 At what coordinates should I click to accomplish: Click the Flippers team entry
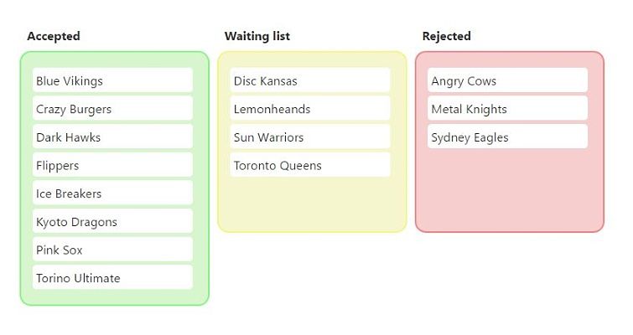click(x=112, y=165)
